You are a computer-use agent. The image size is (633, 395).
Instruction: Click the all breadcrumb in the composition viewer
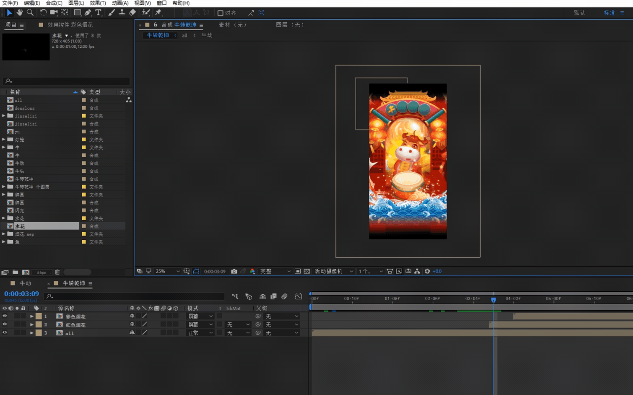[x=184, y=36]
